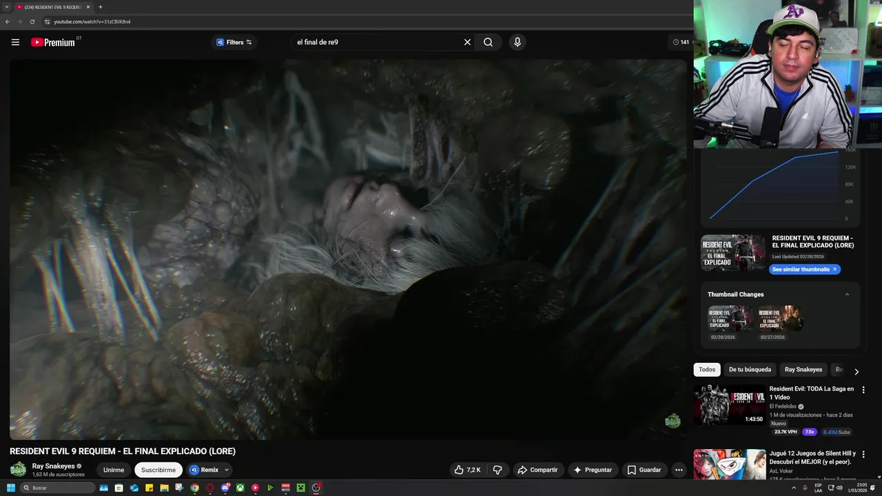The width and height of the screenshot is (882, 496).
Task: Open options menu for Silent Hill video
Action: click(863, 454)
